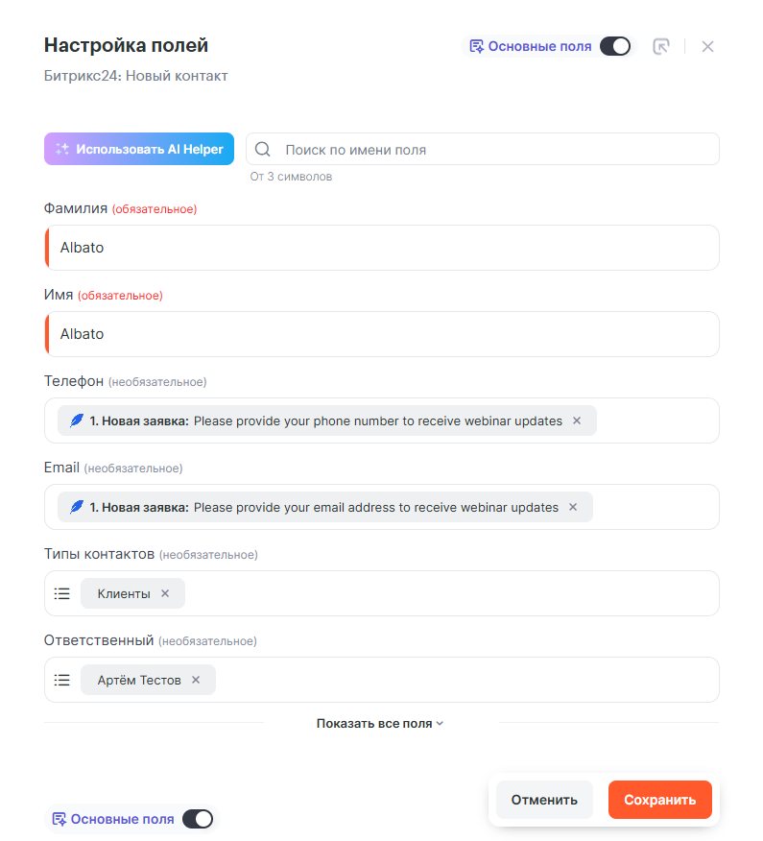Remove the phone number tag
Image resolution: width=763 pixels, height=841 pixels.
click(x=577, y=420)
